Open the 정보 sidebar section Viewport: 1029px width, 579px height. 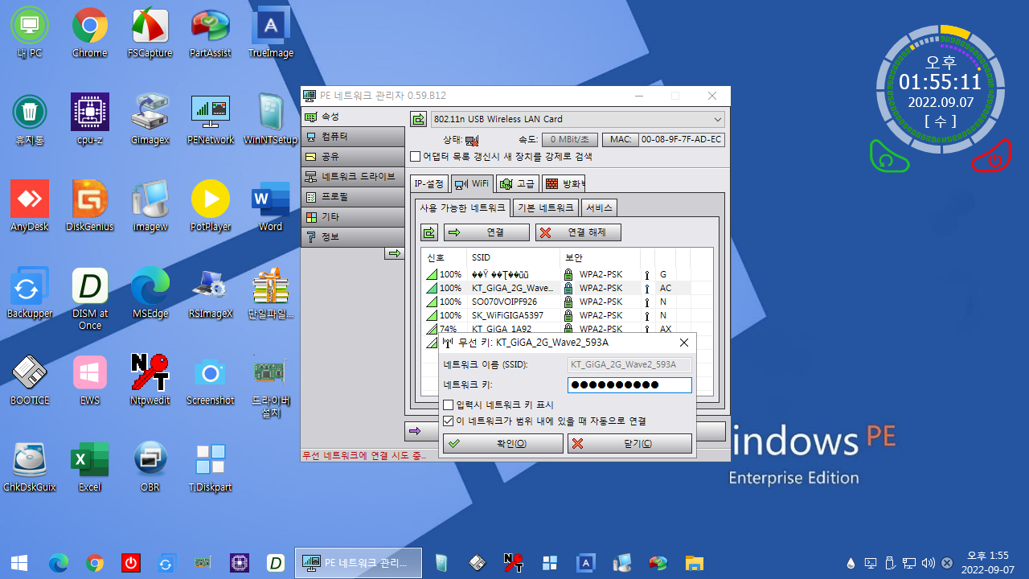352,237
